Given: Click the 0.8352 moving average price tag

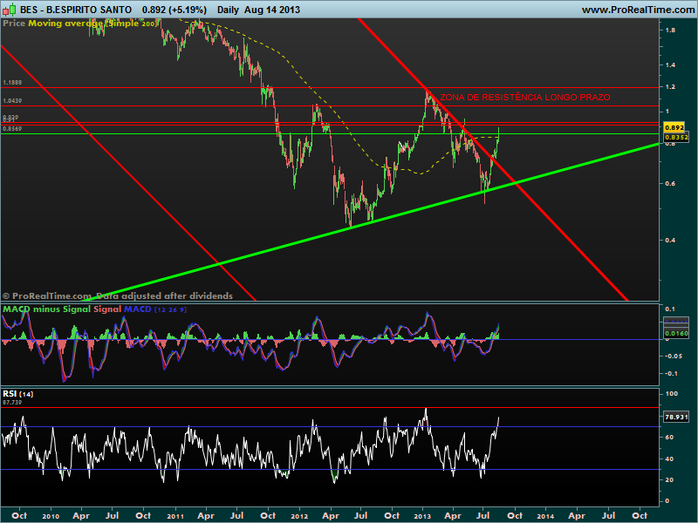Looking at the screenshot, I should 676,138.
